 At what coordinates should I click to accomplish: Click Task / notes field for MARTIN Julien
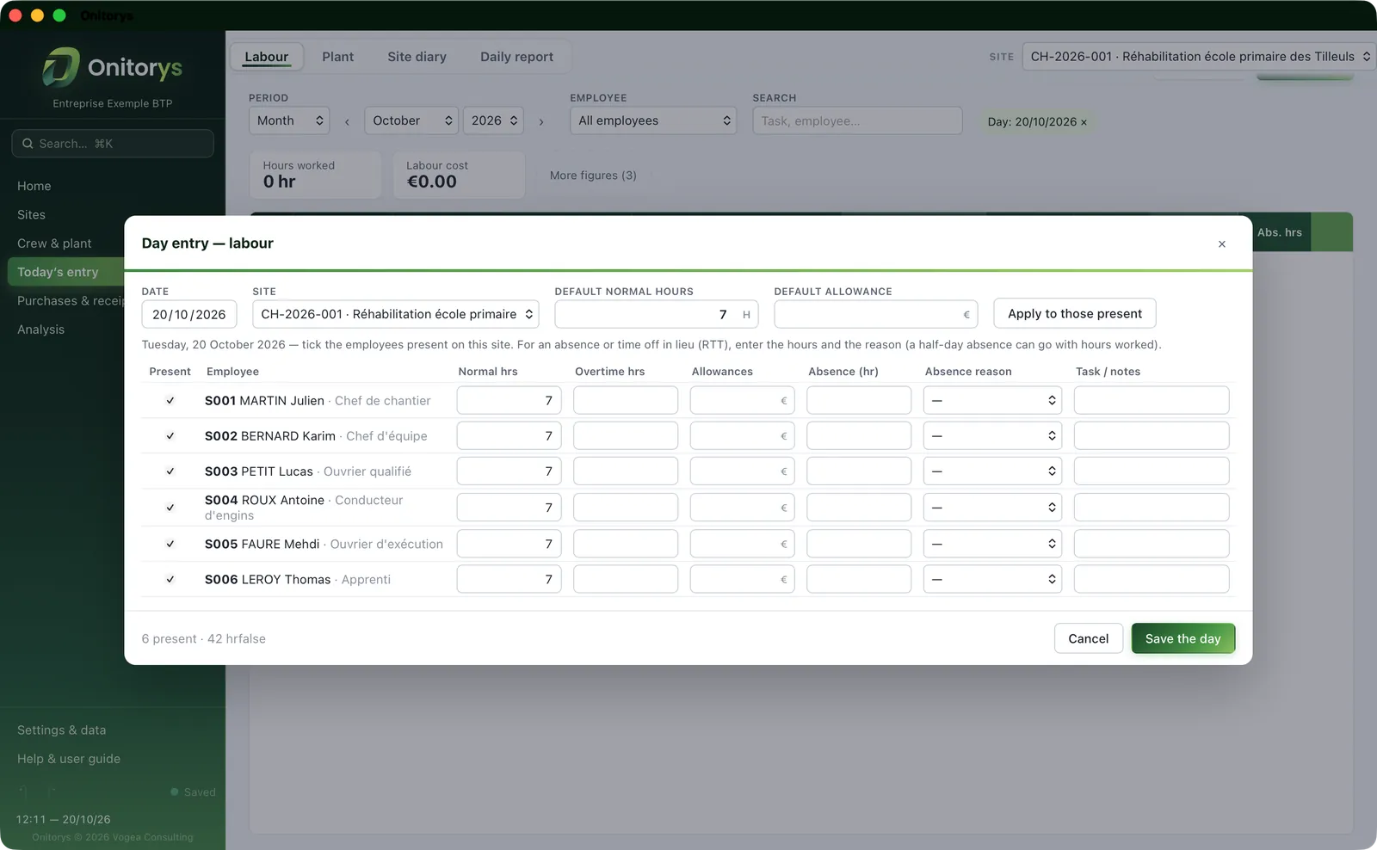click(1152, 400)
